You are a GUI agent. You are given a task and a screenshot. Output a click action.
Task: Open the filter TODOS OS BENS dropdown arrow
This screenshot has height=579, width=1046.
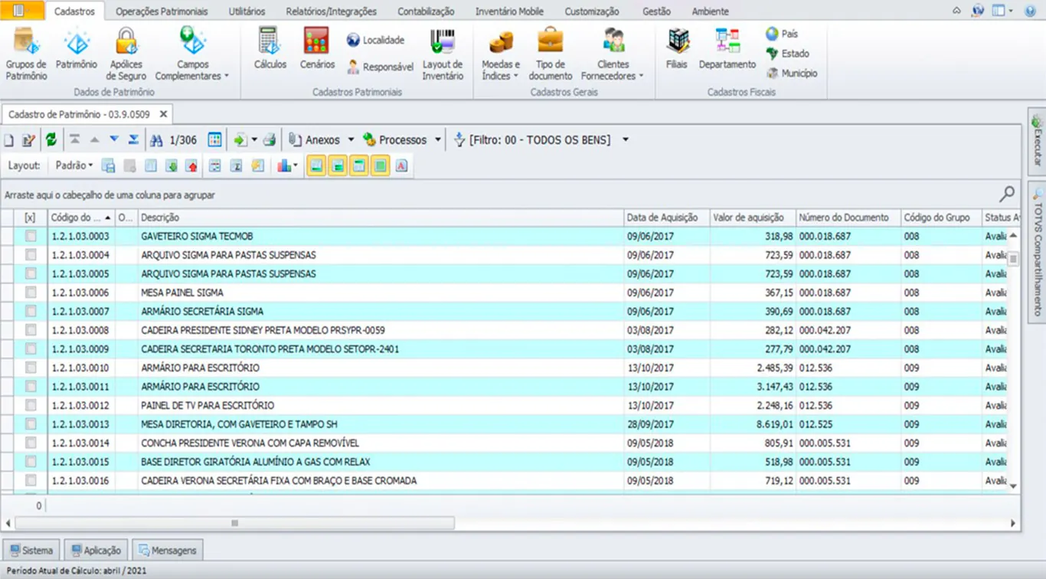pos(626,140)
